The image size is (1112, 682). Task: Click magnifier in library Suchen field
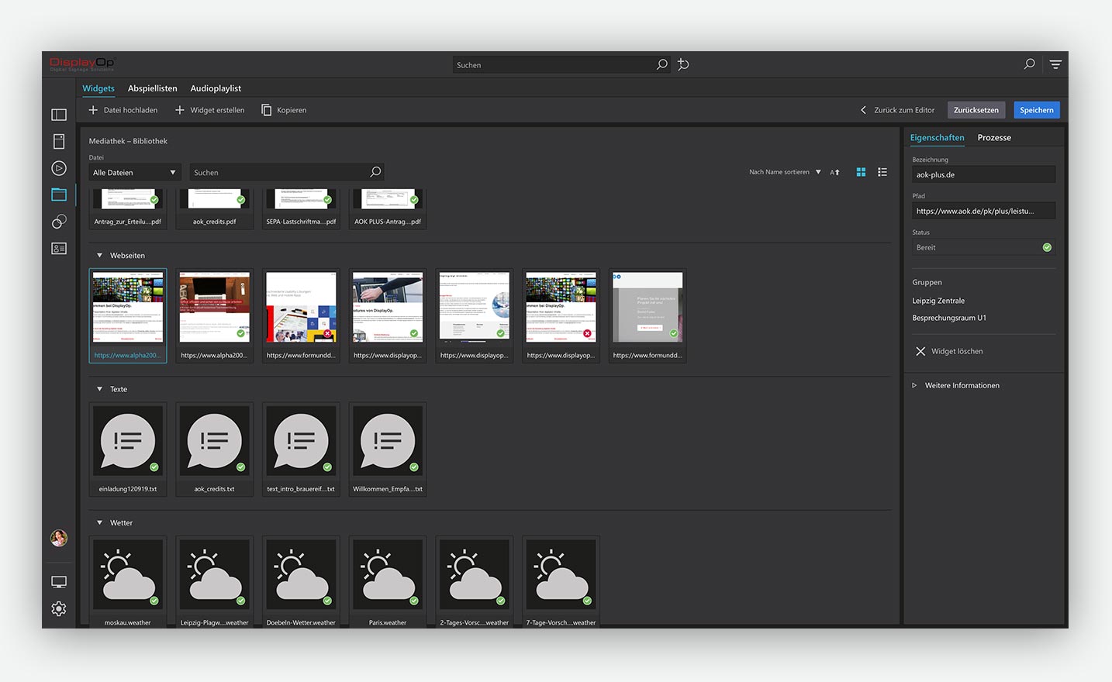[375, 172]
